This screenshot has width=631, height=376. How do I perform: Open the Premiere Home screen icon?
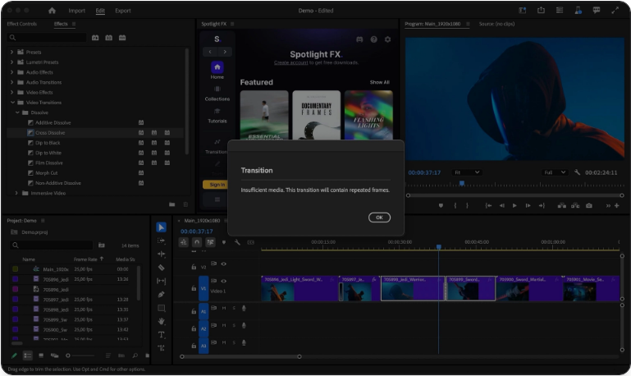pos(53,11)
